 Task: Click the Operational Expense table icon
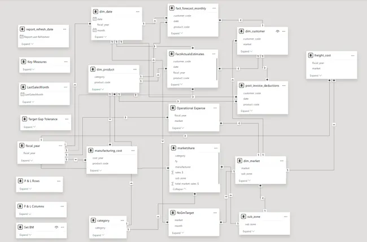173,108
